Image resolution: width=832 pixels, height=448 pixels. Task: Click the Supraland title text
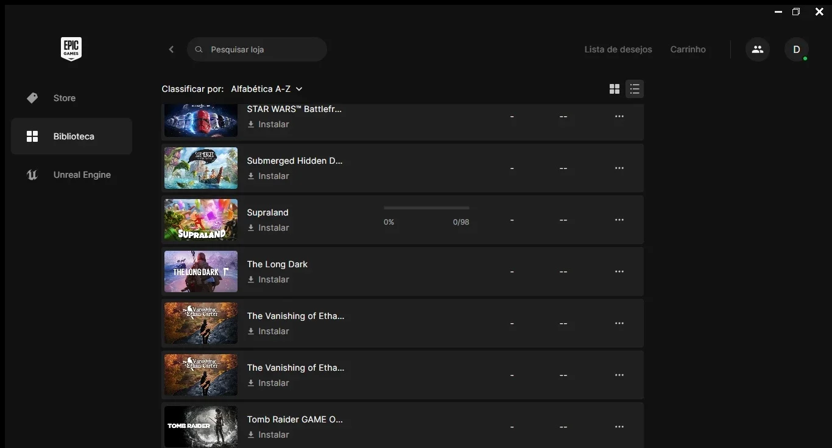tap(267, 212)
